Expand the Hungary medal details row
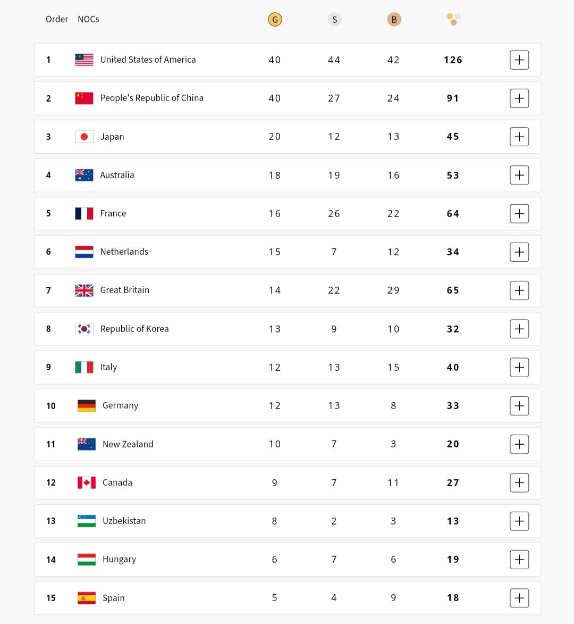Screen dimensions: 574x624 [x=519, y=559]
